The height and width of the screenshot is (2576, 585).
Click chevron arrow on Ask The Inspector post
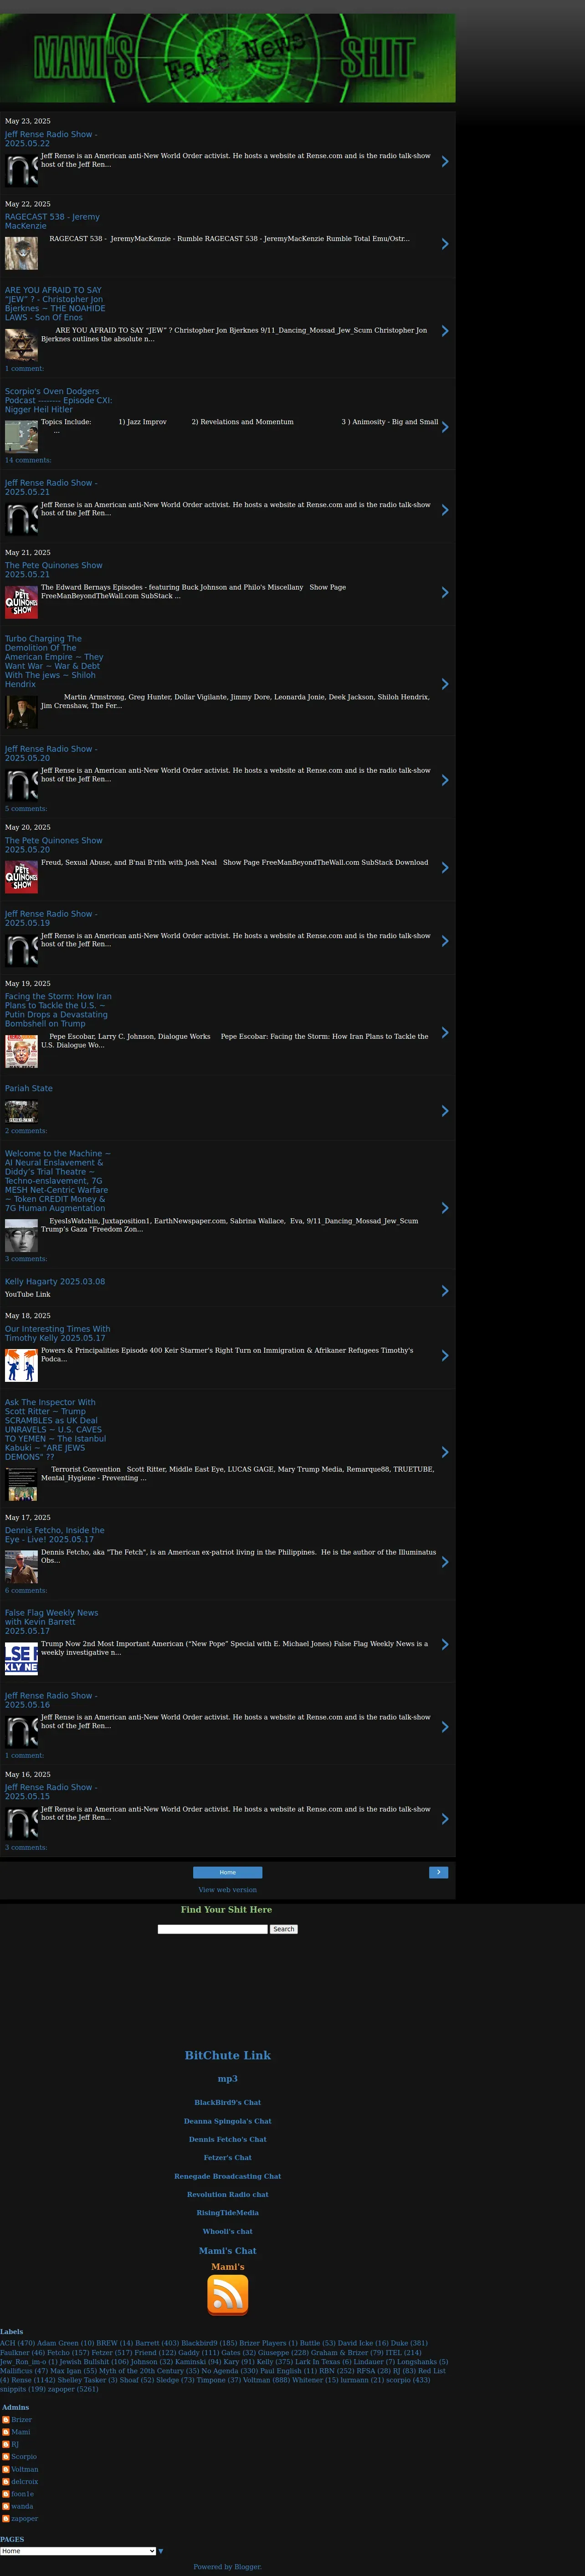[x=445, y=1452]
